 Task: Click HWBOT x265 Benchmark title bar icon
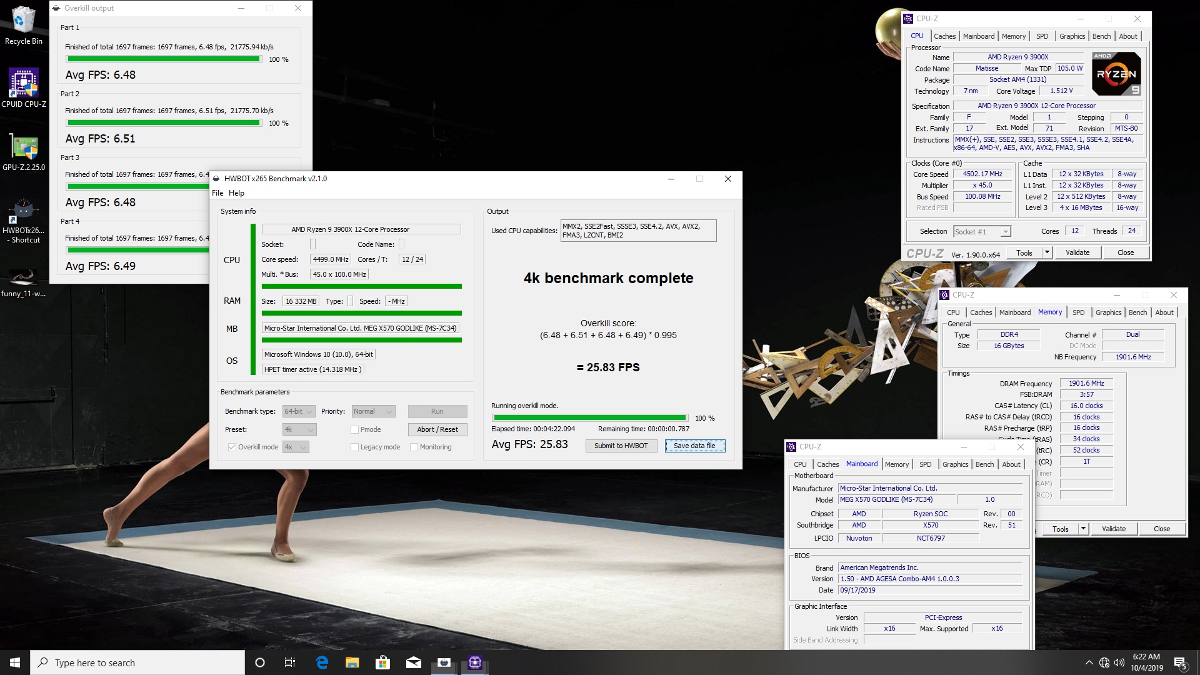tap(216, 179)
